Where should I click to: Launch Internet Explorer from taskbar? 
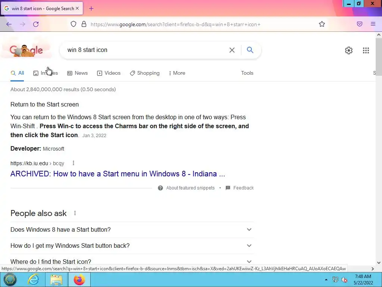tap(33, 280)
